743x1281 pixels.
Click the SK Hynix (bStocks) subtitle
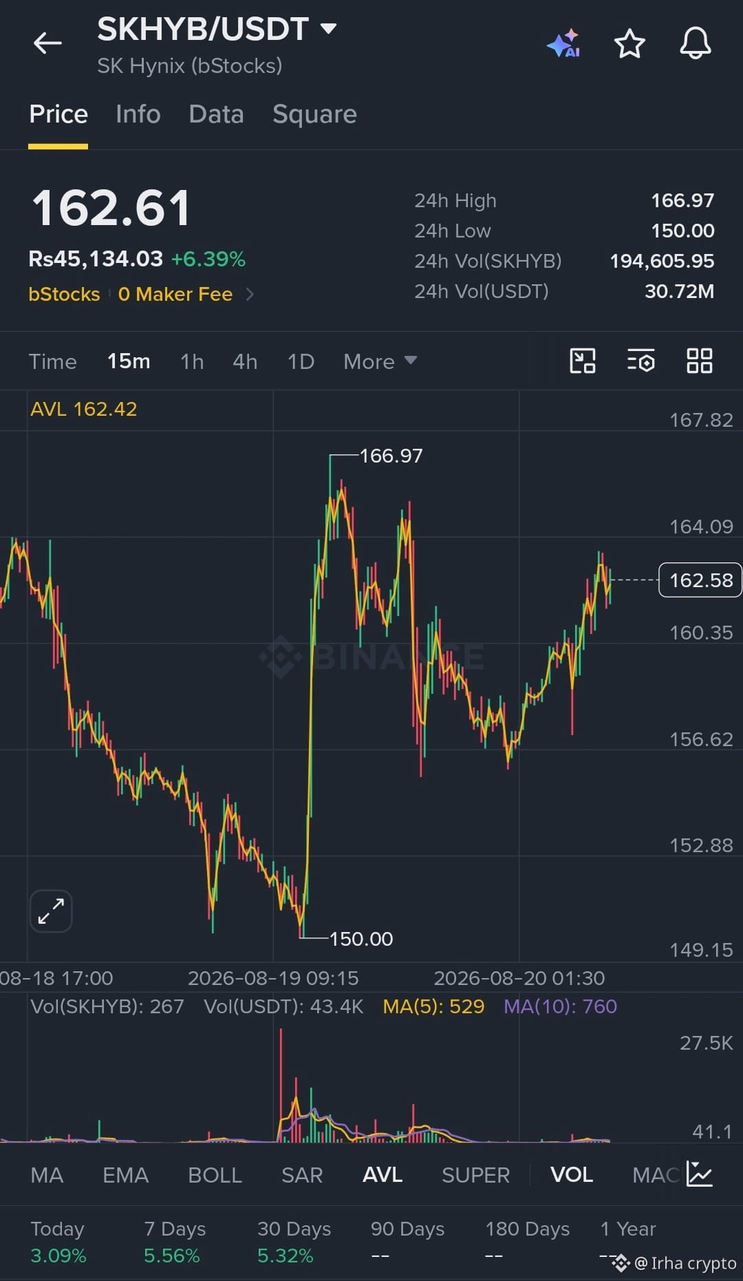click(x=189, y=66)
